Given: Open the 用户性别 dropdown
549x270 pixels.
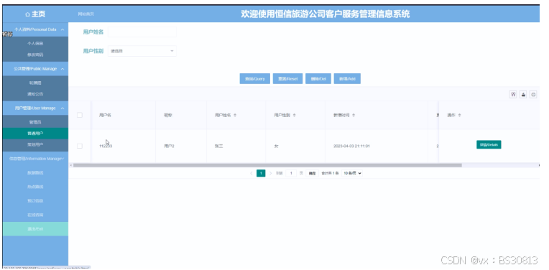Looking at the screenshot, I should (142, 51).
